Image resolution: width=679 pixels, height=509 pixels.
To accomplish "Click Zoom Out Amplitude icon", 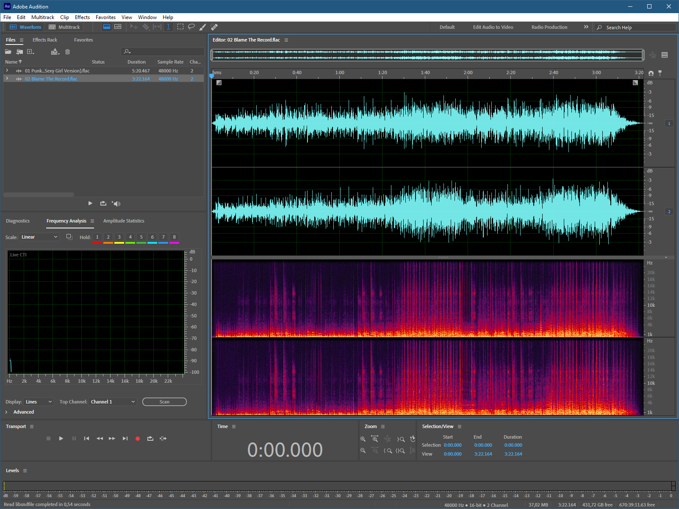I will tap(363, 451).
